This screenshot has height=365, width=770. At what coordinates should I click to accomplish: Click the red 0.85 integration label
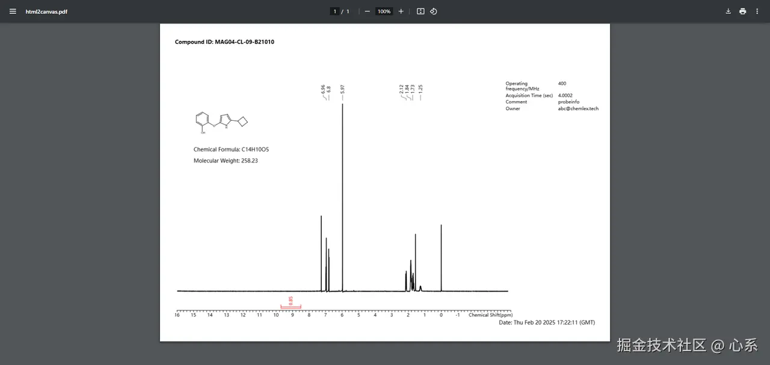coord(291,300)
